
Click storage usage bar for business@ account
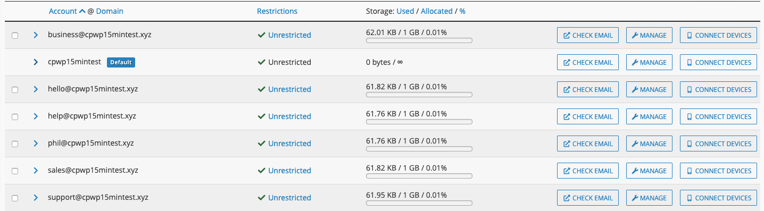pos(419,40)
